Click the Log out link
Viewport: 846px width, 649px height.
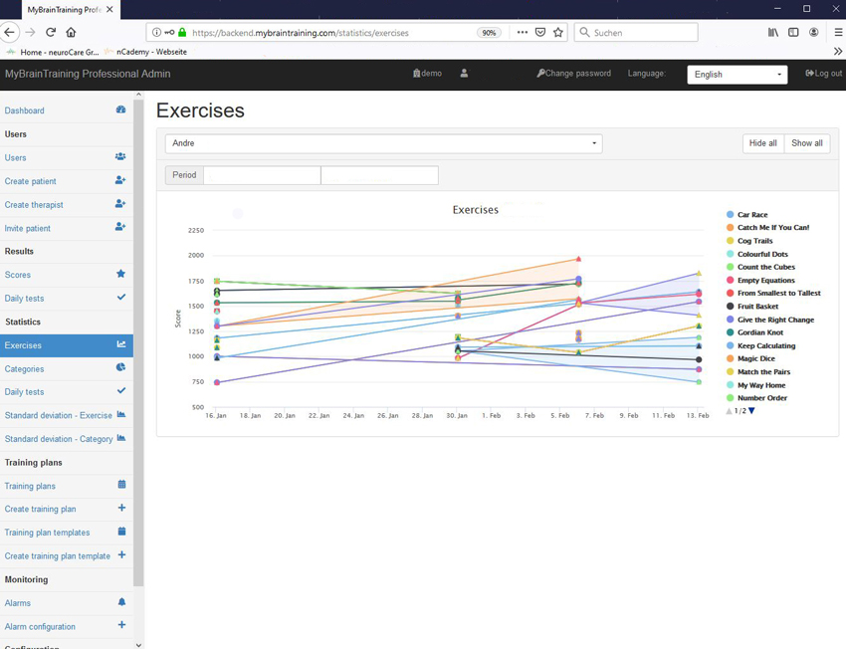[x=823, y=74]
